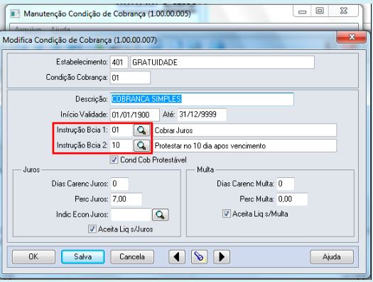Toggle Cond Cob Protestável checkbox
373x282 pixels.
114,160
